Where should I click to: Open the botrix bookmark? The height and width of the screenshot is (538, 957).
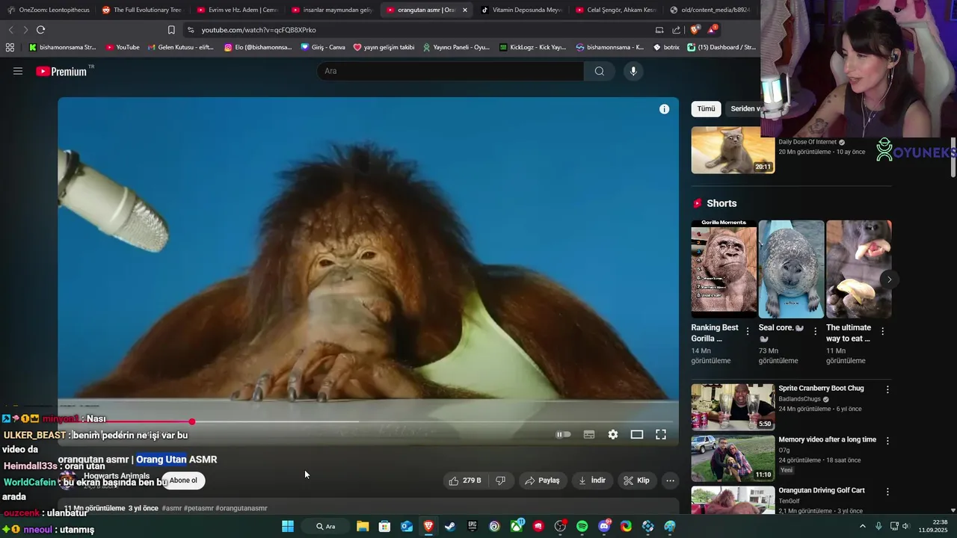[667, 47]
